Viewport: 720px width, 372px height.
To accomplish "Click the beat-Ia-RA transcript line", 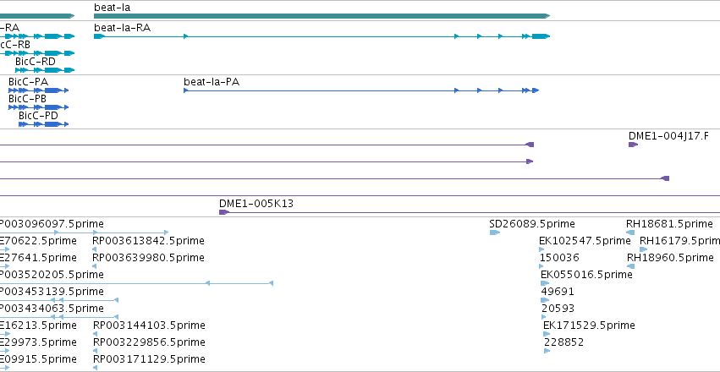I will 322,36.
